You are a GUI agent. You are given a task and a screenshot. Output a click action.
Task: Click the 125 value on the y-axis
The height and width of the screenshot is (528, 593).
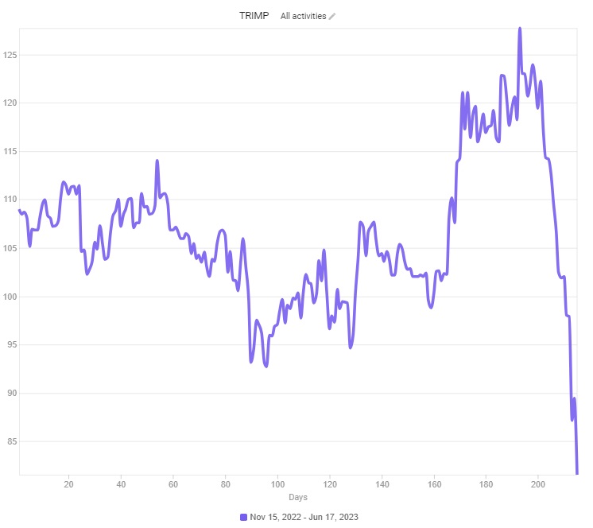point(10,55)
